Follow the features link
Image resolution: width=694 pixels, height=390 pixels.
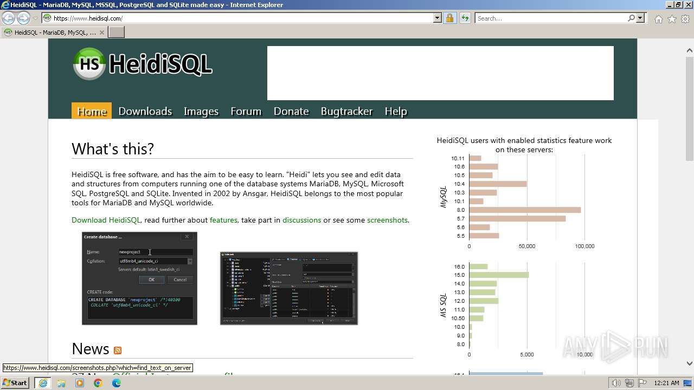point(223,220)
